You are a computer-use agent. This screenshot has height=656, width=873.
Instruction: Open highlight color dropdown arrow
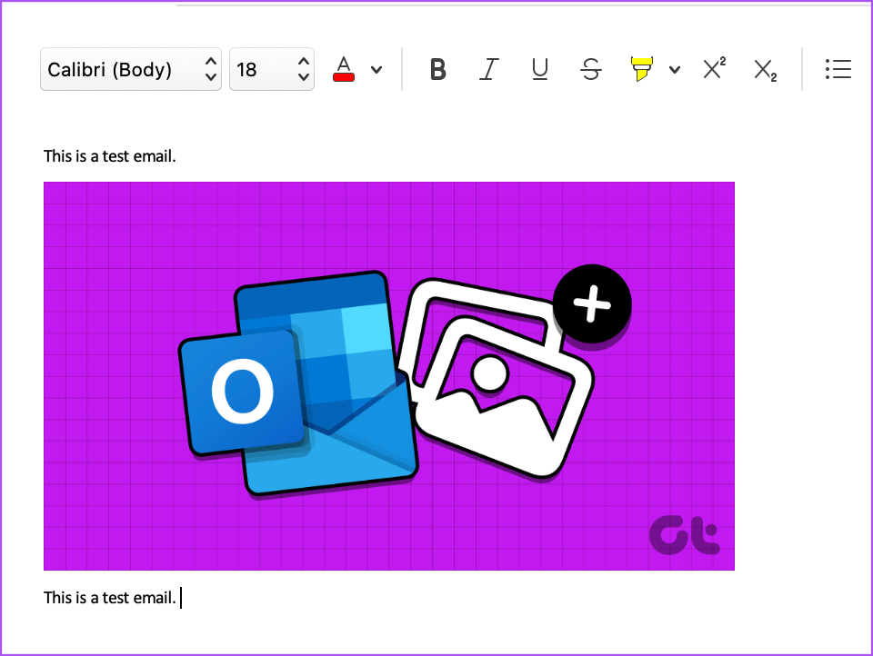[675, 70]
